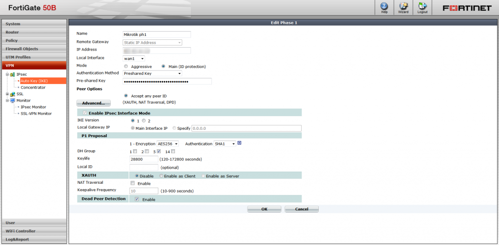Image resolution: width=499 pixels, height=245 pixels.
Task: Click the Pre-shared Key field
Action: click(x=167, y=82)
